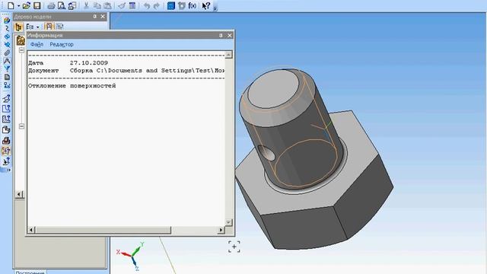Expand the left toolbar overflow arrow
This screenshot has width=487, height=274.
pos(8,170)
